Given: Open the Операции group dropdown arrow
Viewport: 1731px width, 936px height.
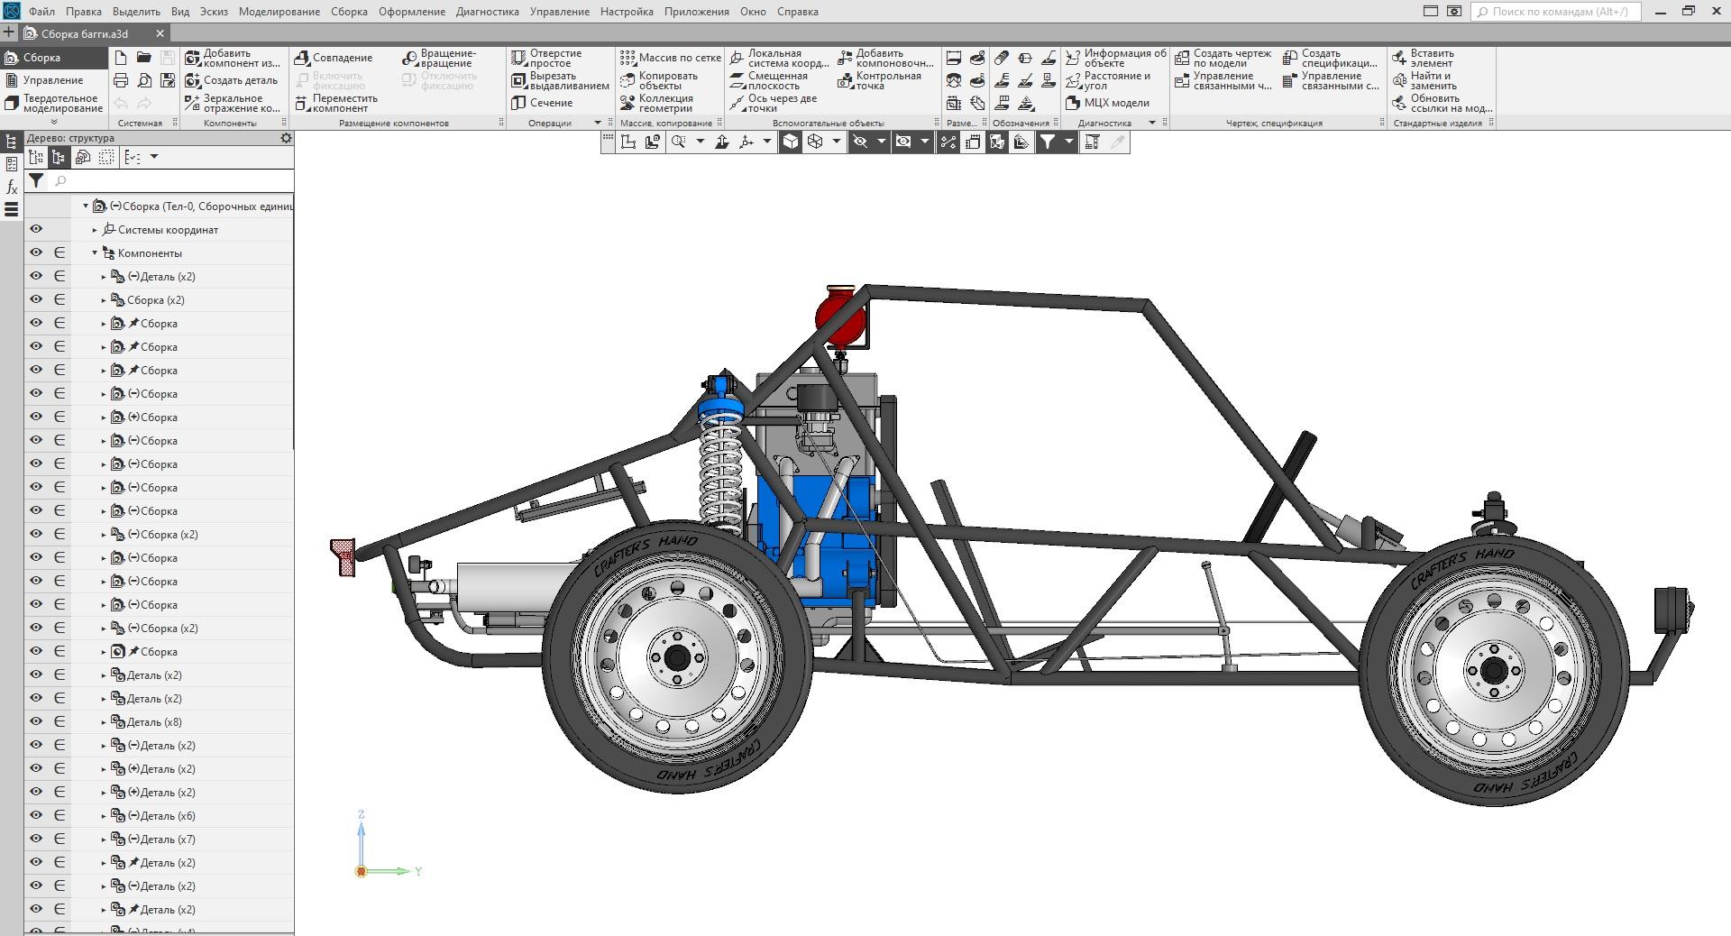Looking at the screenshot, I should 597,123.
